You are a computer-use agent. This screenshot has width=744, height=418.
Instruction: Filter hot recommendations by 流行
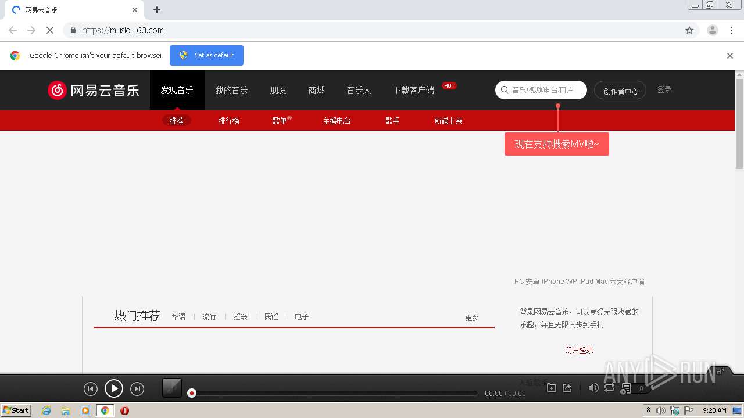click(x=209, y=316)
